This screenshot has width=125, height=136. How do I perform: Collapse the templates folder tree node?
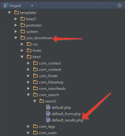pyautogui.click(x=9, y=13)
